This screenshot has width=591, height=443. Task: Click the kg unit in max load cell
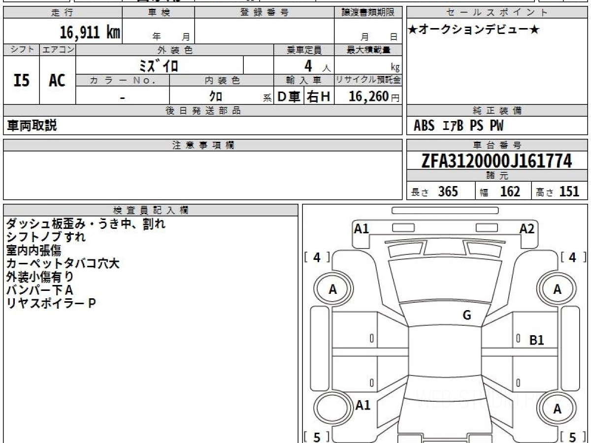pyautogui.click(x=395, y=68)
